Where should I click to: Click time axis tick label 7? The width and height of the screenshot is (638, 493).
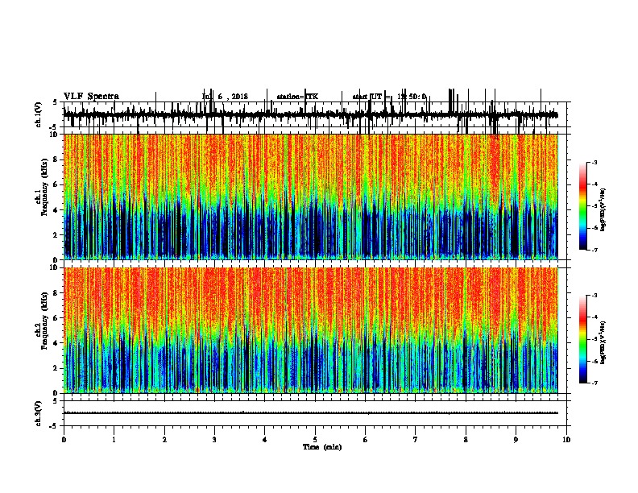coord(416,440)
